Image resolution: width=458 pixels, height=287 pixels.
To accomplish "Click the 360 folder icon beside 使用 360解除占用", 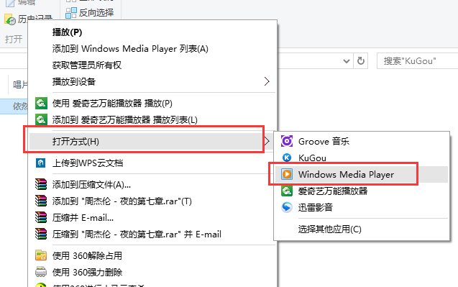I will (41, 255).
